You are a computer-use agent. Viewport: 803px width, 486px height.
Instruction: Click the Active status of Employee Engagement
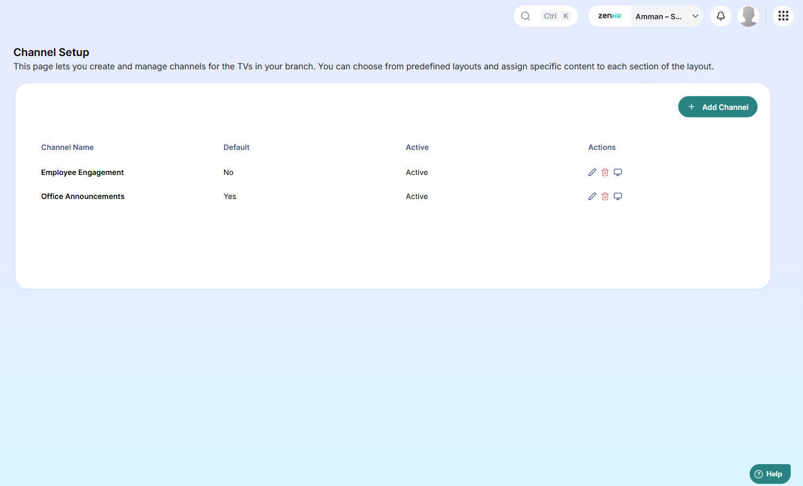tap(417, 172)
